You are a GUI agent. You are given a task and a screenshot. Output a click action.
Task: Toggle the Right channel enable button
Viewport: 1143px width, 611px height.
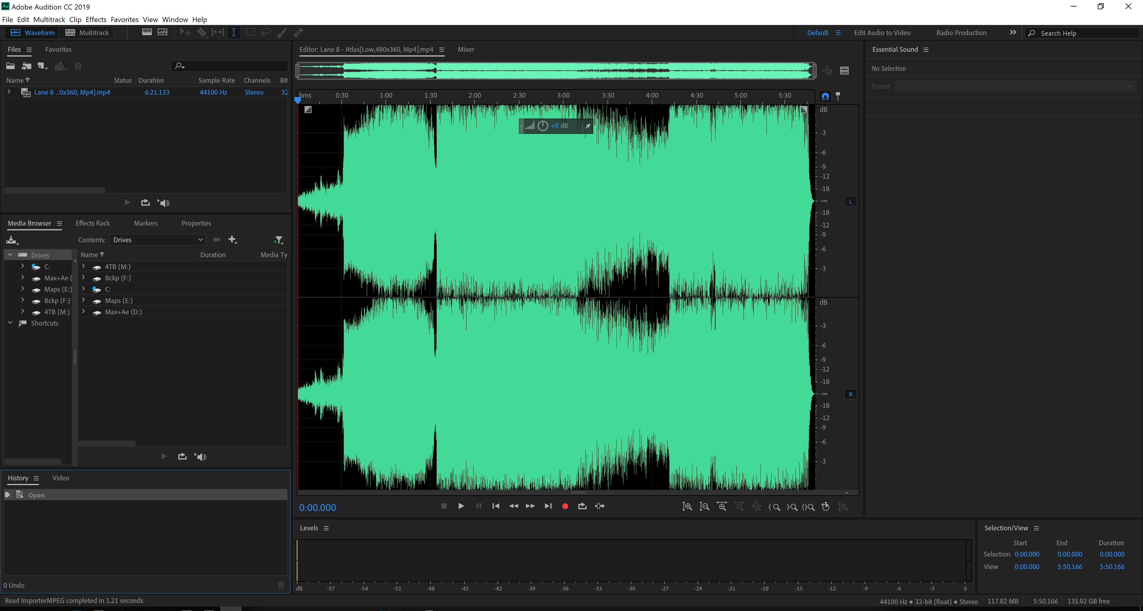pos(850,394)
